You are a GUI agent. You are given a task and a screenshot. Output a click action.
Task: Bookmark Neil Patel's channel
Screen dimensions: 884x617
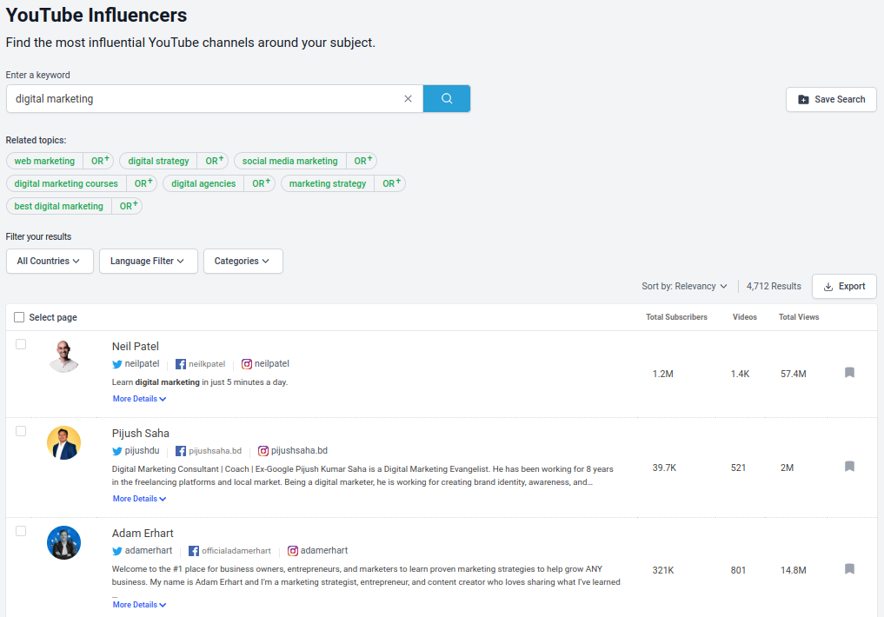[x=849, y=373]
